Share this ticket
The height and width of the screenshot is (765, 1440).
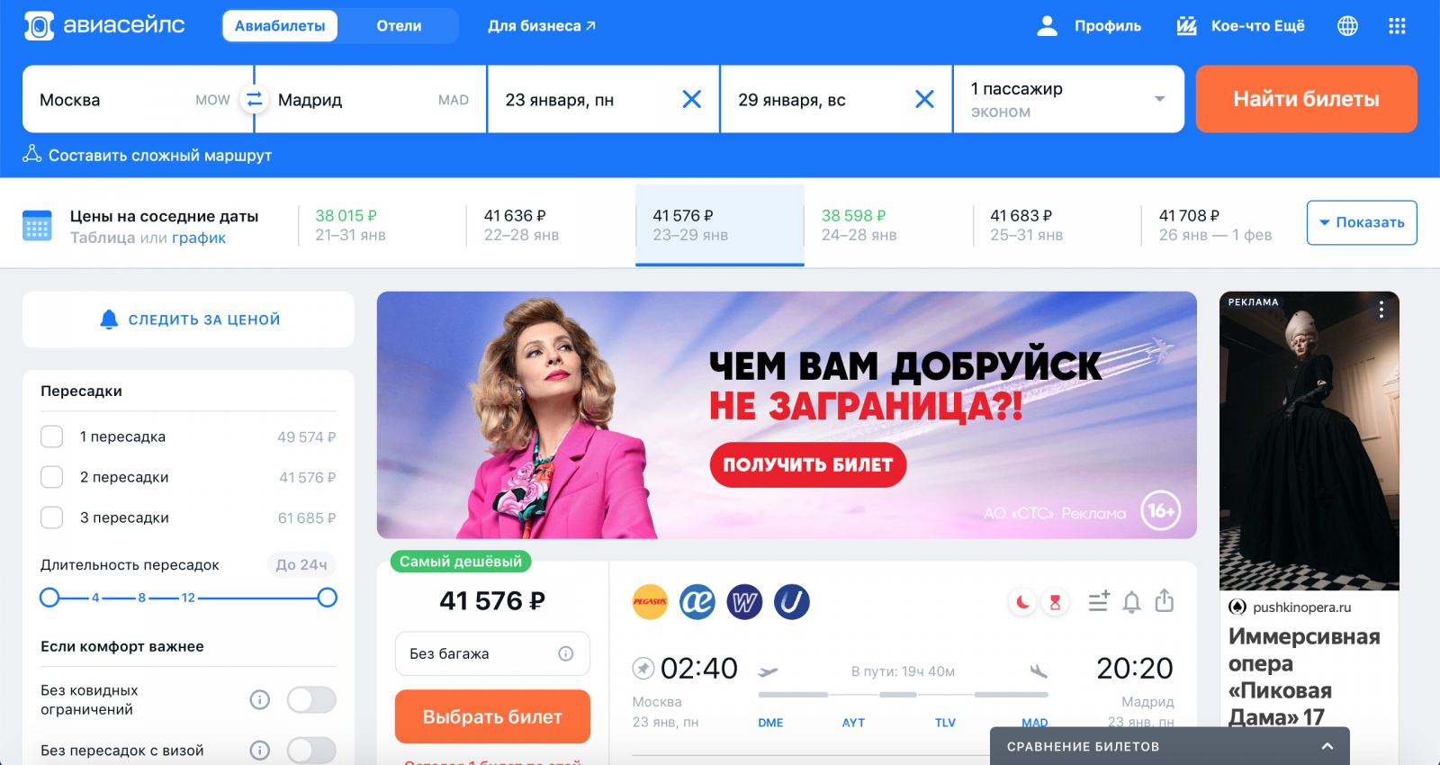pyautogui.click(x=1165, y=600)
